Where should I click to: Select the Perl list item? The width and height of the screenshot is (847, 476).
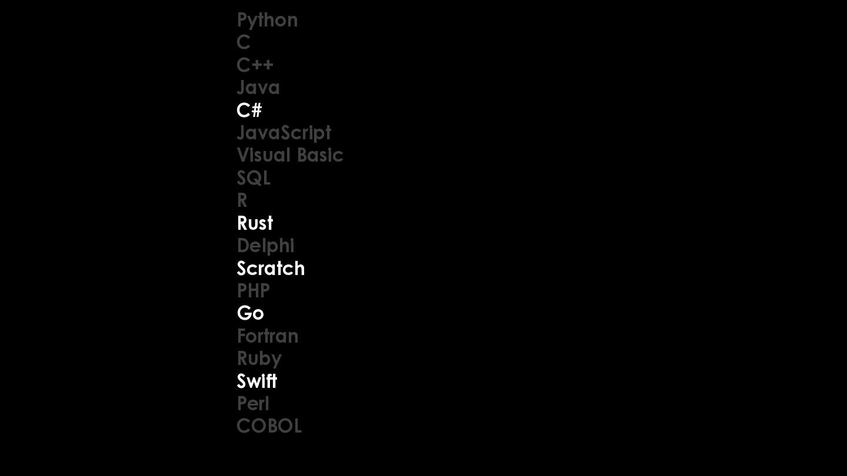coord(252,403)
